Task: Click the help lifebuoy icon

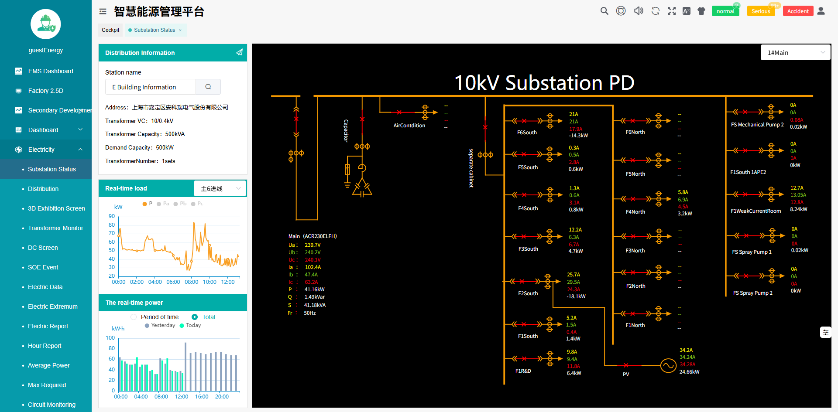Action: [x=621, y=11]
